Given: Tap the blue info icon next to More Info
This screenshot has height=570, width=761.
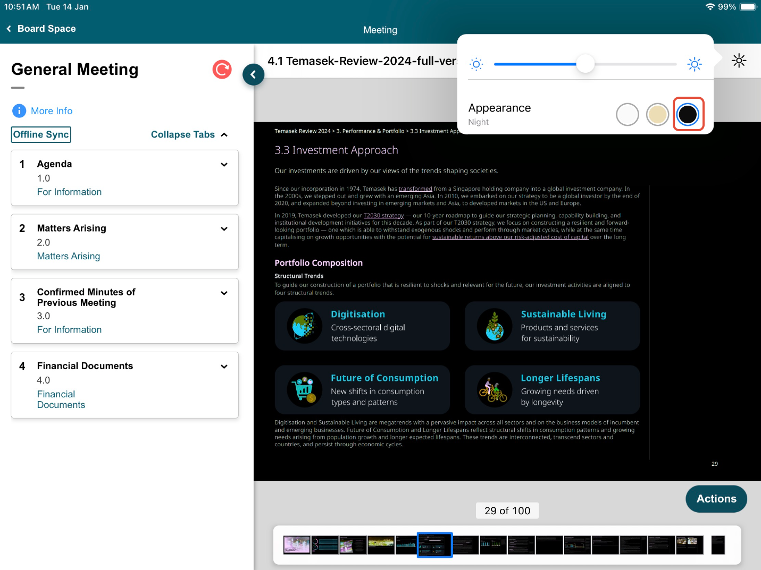Looking at the screenshot, I should pos(19,110).
